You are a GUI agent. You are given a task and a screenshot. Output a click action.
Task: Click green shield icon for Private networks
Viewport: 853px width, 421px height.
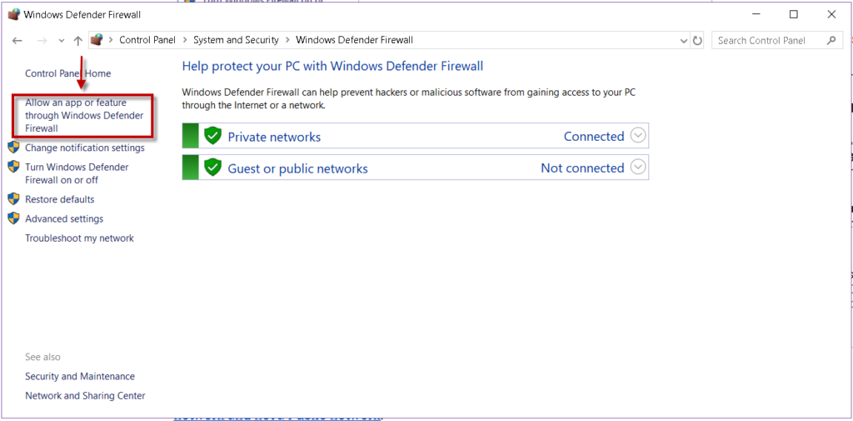(x=212, y=136)
